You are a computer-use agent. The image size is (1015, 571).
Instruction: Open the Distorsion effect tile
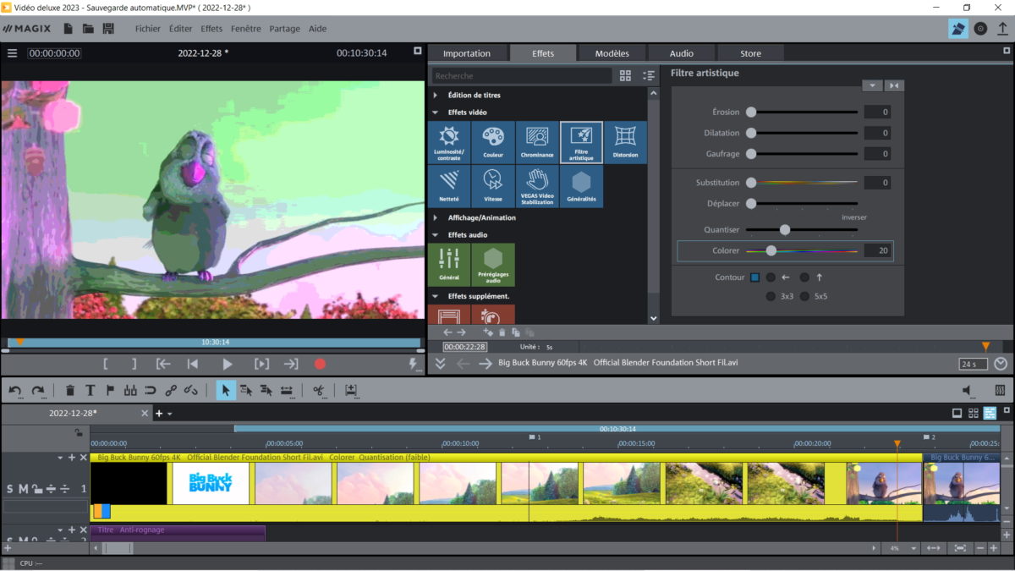(x=625, y=142)
